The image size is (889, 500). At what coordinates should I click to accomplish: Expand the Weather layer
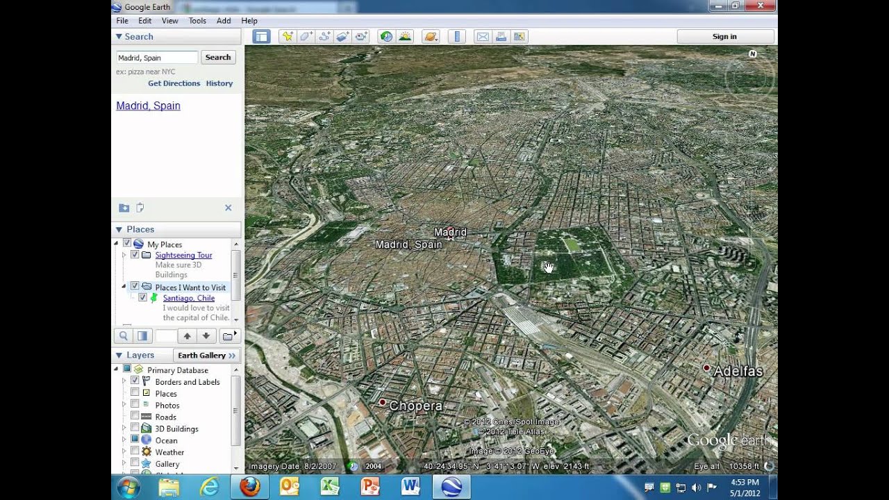[124, 452]
